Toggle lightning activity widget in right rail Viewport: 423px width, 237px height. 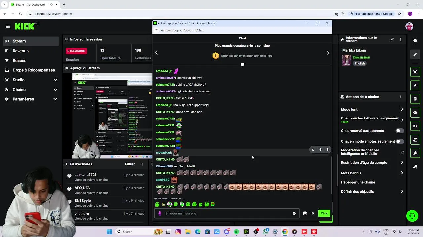[x=415, y=86]
